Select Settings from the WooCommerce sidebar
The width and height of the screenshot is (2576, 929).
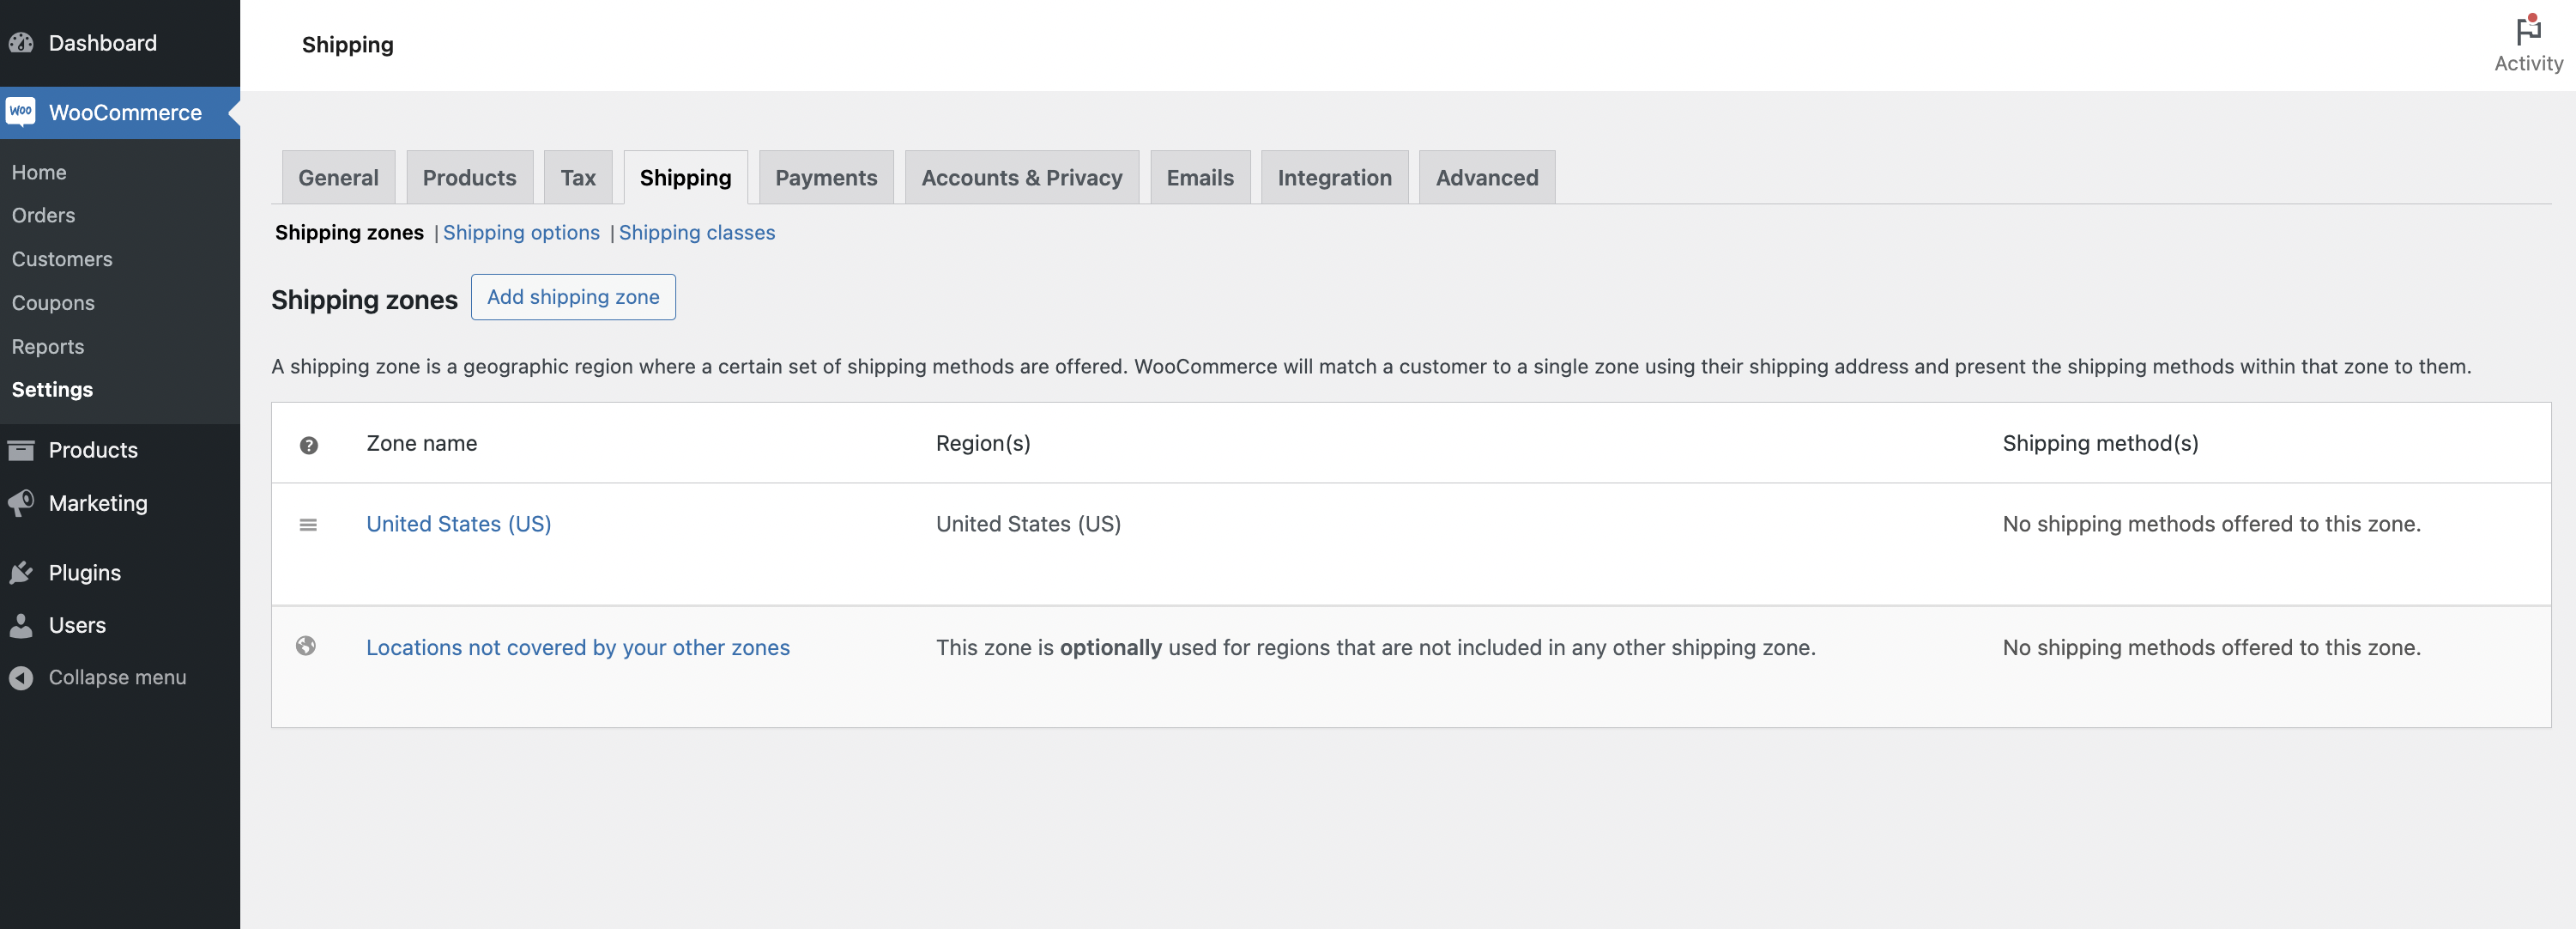pos(52,390)
